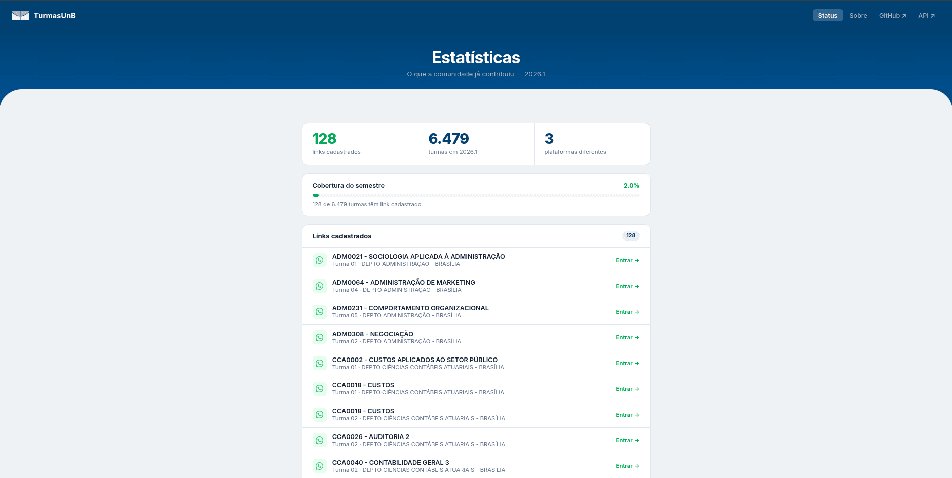952x478 pixels.
Task: Enter the ADM0064 Administração de Marketing group
Action: (x=627, y=286)
